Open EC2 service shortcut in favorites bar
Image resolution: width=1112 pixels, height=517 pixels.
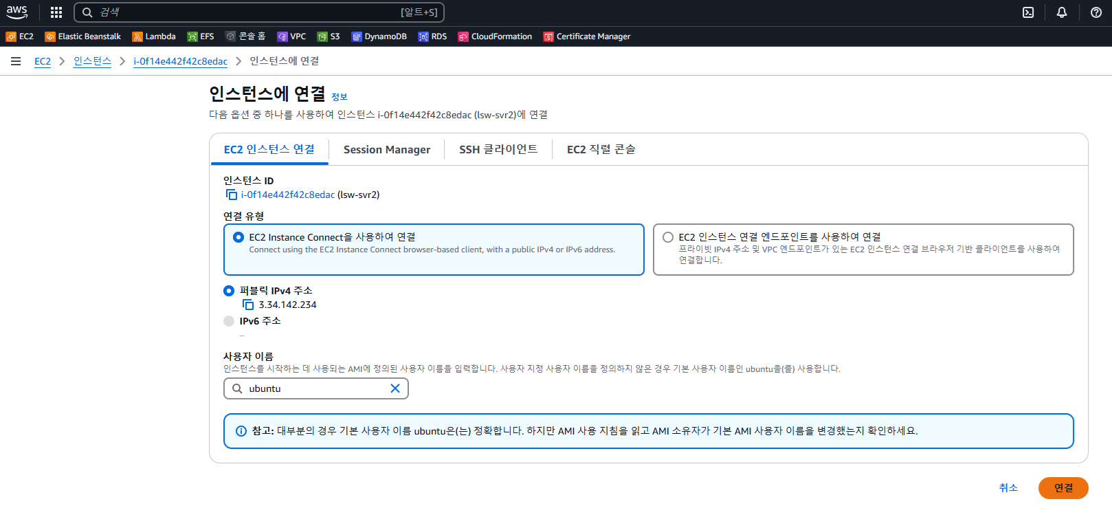pyautogui.click(x=20, y=36)
